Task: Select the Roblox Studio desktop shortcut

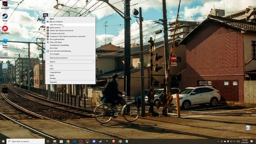Action: click(5, 43)
